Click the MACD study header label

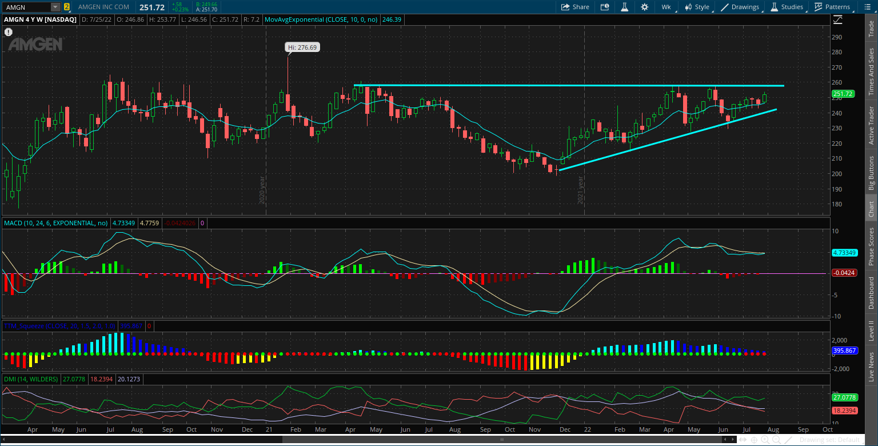point(55,222)
